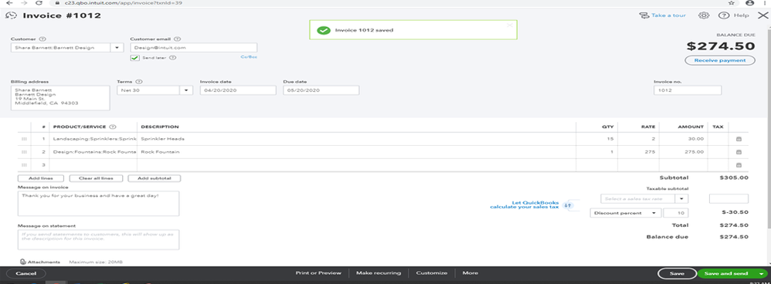
Task: Click the Clear all lines button
Action: click(x=96, y=178)
